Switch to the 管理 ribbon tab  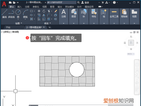pyautogui.click(x=52, y=7)
